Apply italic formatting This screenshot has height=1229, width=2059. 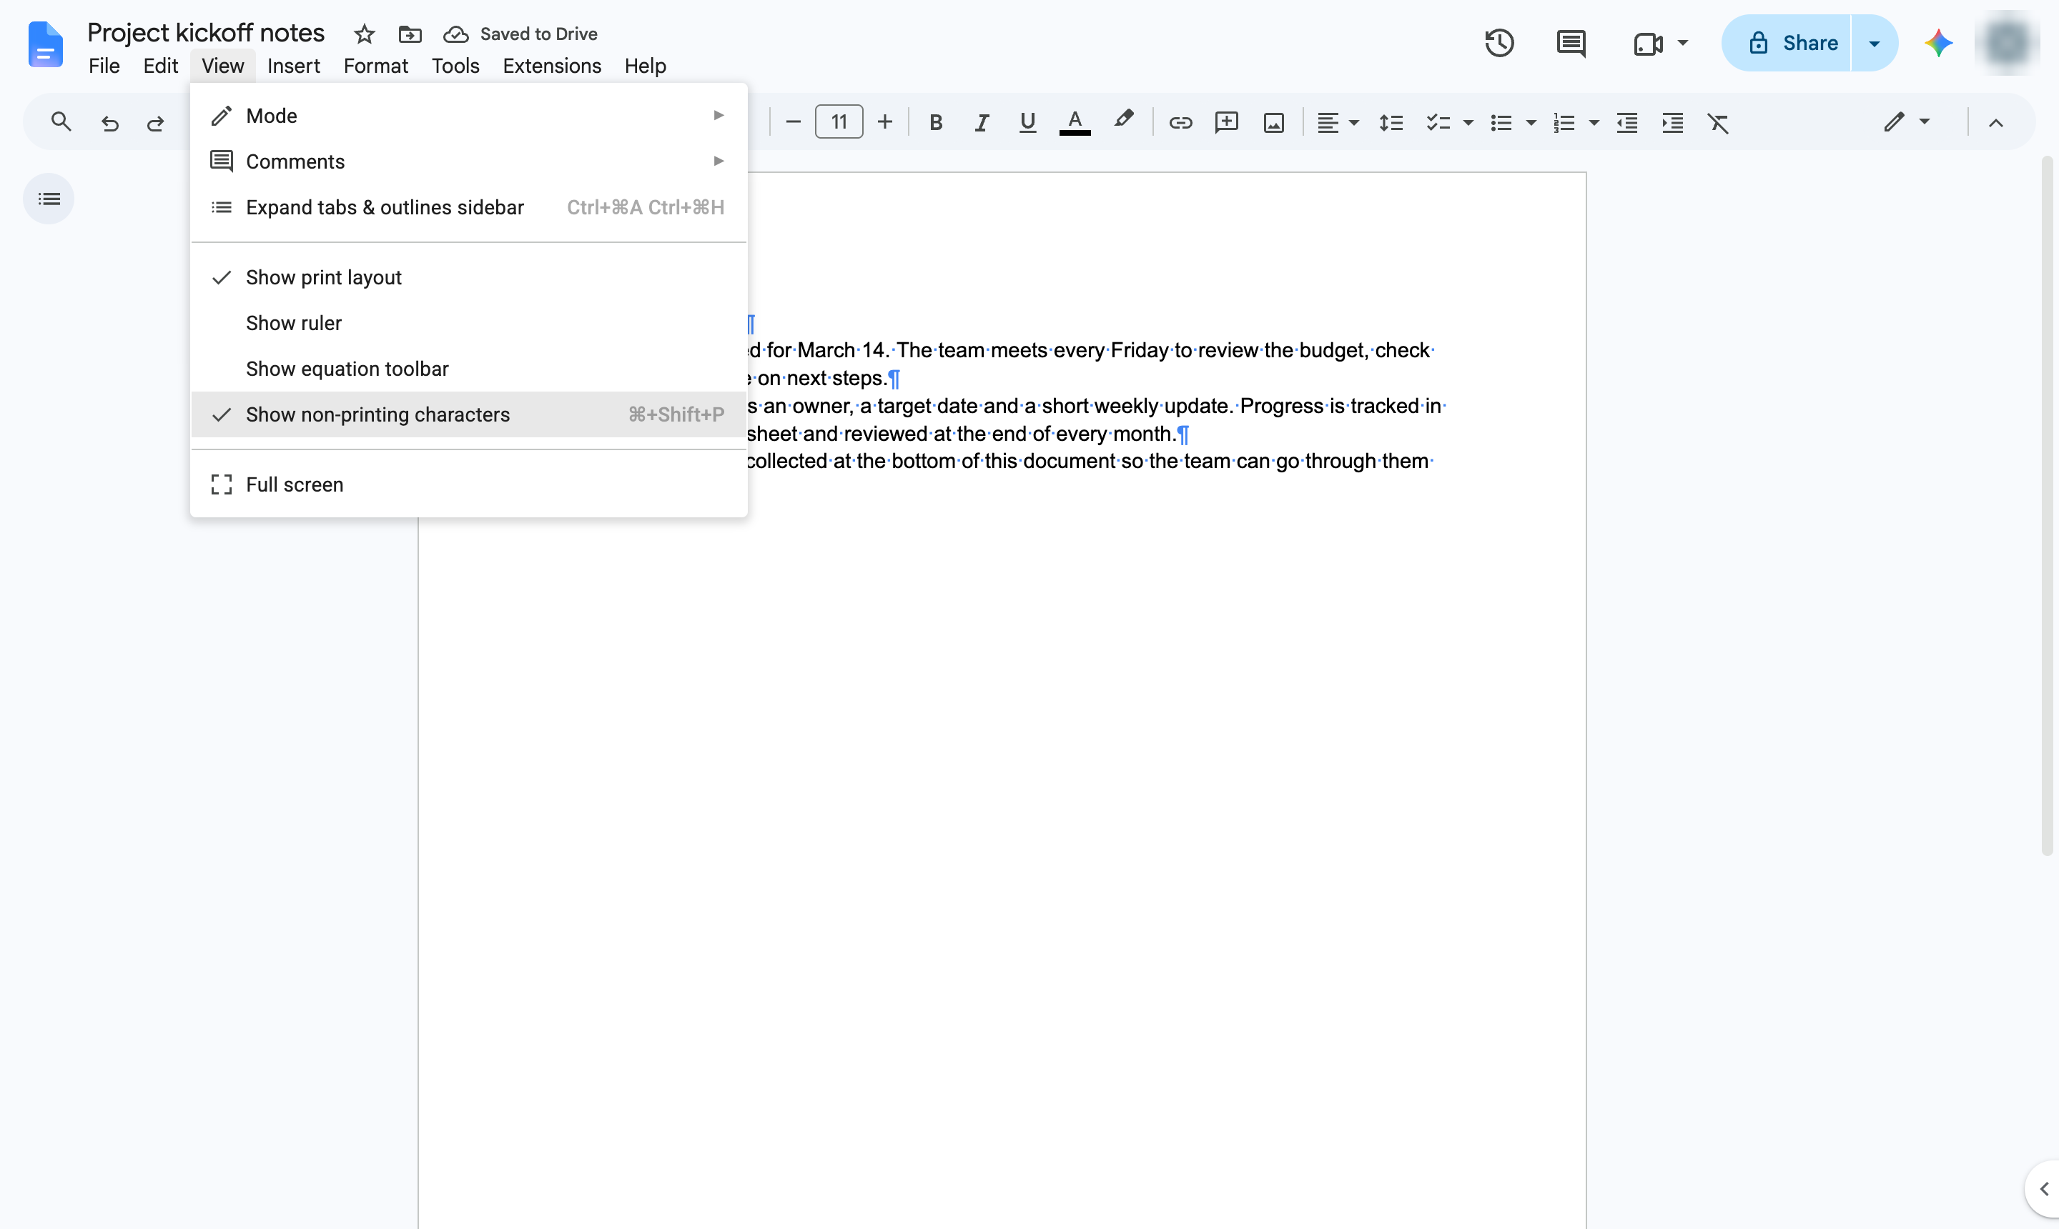[x=982, y=123]
